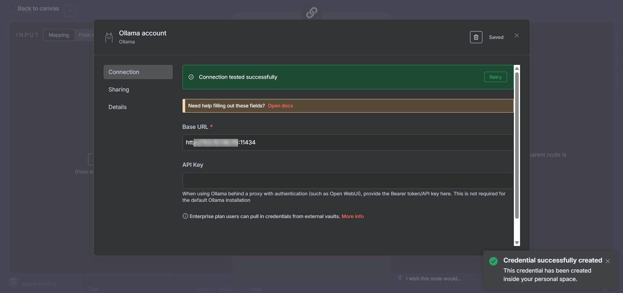
Task: Click the jagoan hosting user avatar
Action: click(13, 283)
